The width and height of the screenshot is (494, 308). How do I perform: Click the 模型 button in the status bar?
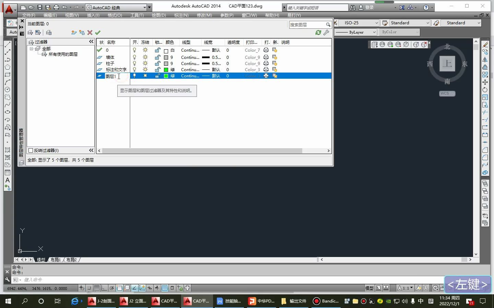tap(369, 288)
